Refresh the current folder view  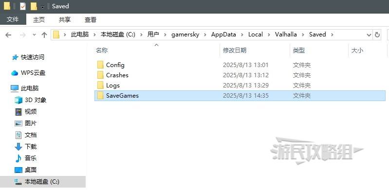click(377, 35)
